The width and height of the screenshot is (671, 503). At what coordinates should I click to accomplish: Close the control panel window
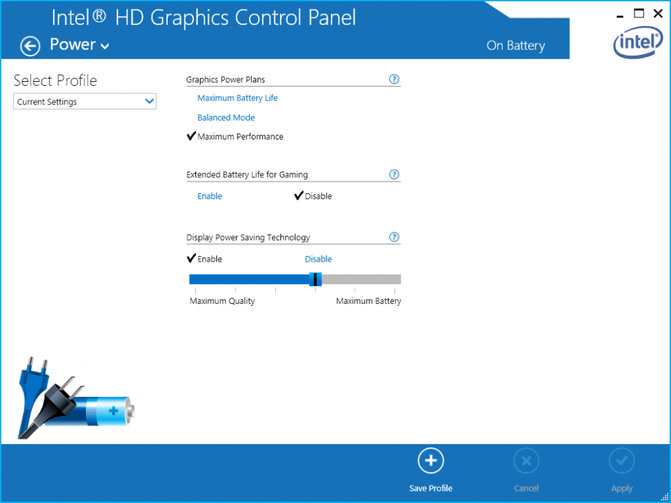(658, 13)
